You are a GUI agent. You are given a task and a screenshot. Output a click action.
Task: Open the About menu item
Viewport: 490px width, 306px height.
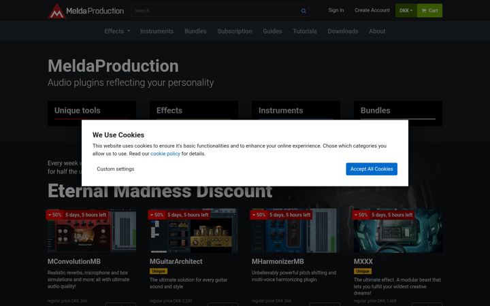(377, 31)
